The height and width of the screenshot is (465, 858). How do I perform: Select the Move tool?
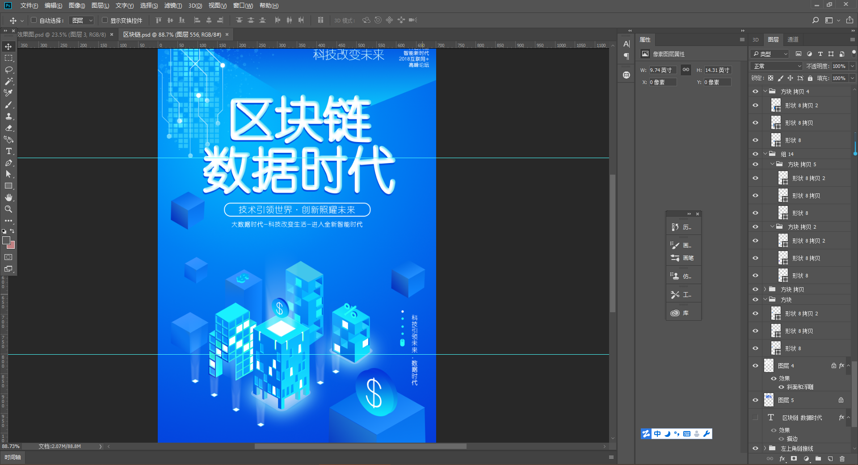pyautogui.click(x=8, y=46)
